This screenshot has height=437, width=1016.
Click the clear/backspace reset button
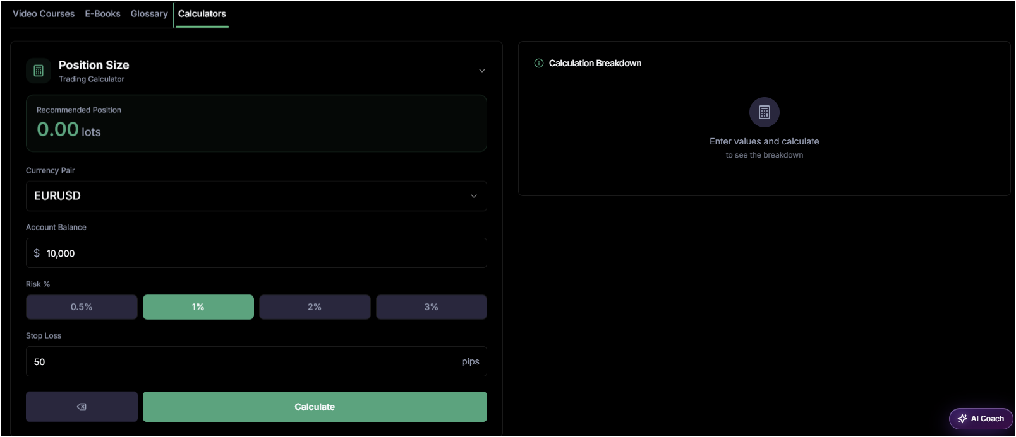[x=82, y=407]
